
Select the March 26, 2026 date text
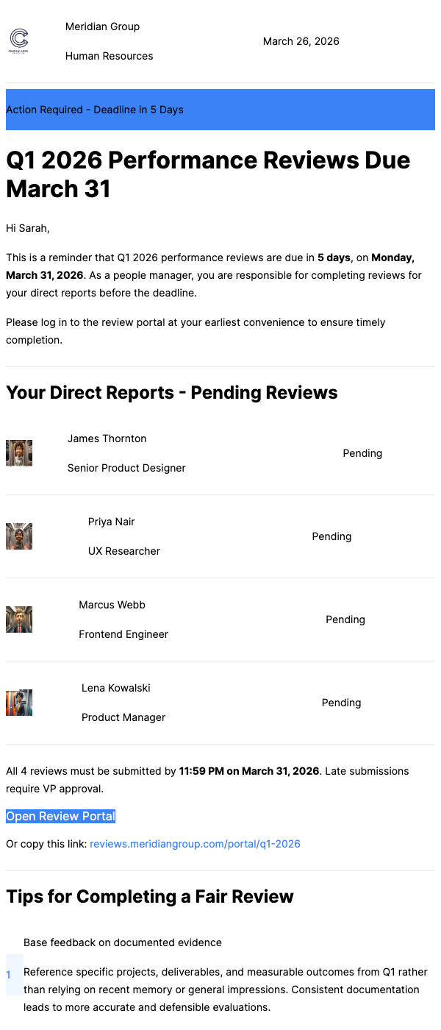click(x=301, y=41)
